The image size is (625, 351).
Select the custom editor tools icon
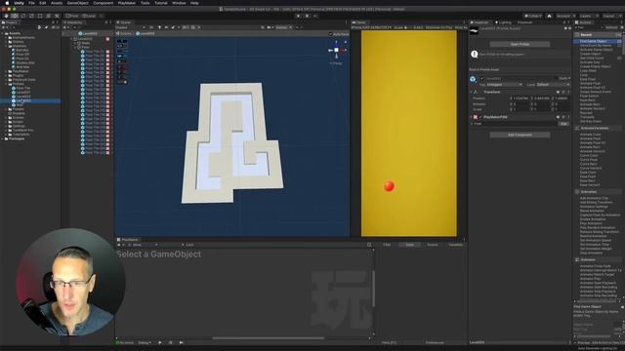point(57,16)
